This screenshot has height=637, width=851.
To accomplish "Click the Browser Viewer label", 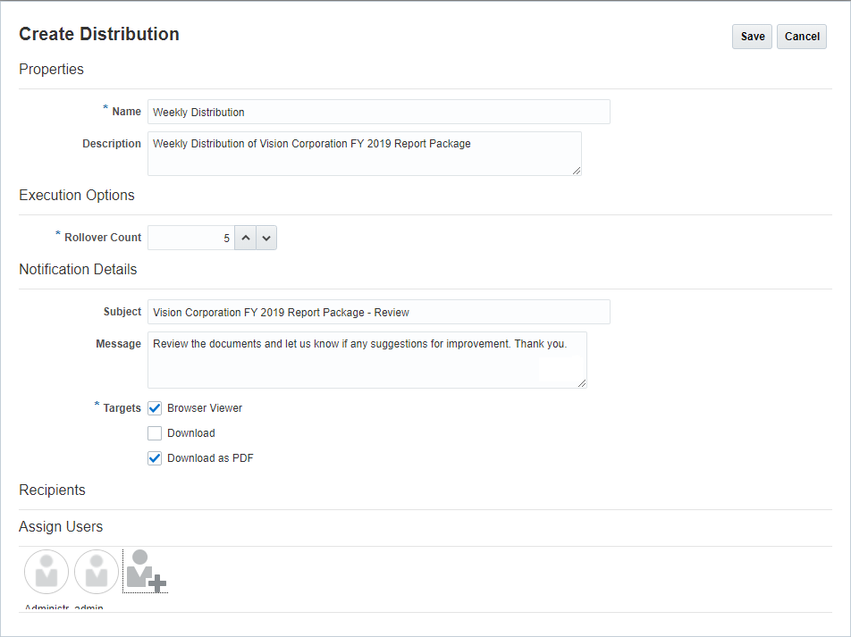I will point(205,408).
